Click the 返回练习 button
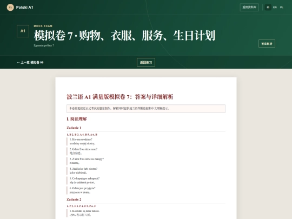Image resolution: width=292 pixels, height=219 pixels. click(x=146, y=62)
